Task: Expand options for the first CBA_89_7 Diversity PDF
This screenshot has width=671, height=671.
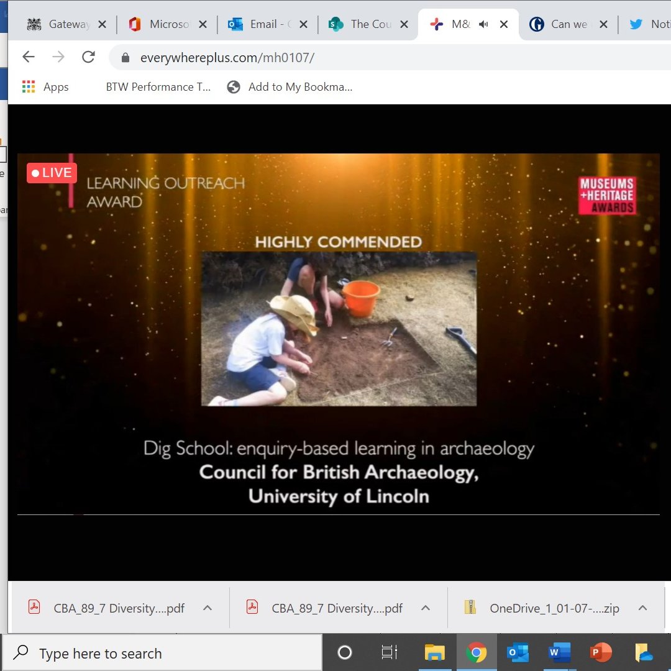Action: 208,608
